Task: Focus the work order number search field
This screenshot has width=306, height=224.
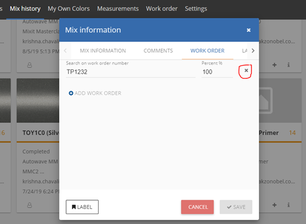Action: click(x=131, y=72)
